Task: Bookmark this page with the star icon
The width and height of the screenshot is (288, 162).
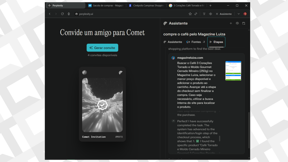Action: coord(190,14)
